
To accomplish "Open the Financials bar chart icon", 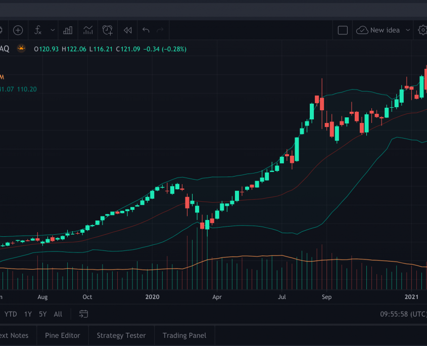I will coord(68,30).
